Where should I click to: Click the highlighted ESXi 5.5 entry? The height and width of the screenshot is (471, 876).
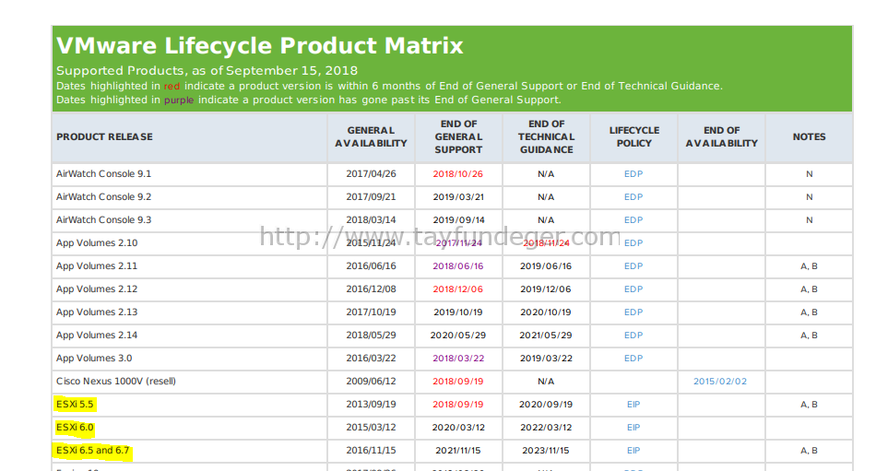75,404
